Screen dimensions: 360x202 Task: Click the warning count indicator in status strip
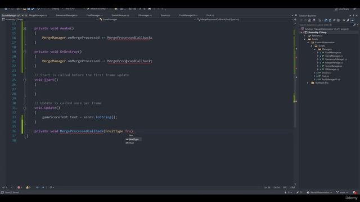click(x=28, y=187)
